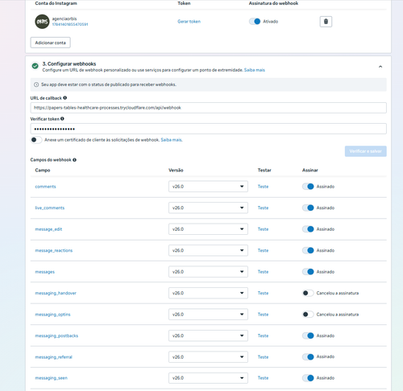Viewport: 403px width, 391px height.
Task: Click info icon next to URL de callback
Action: pyautogui.click(x=65, y=98)
